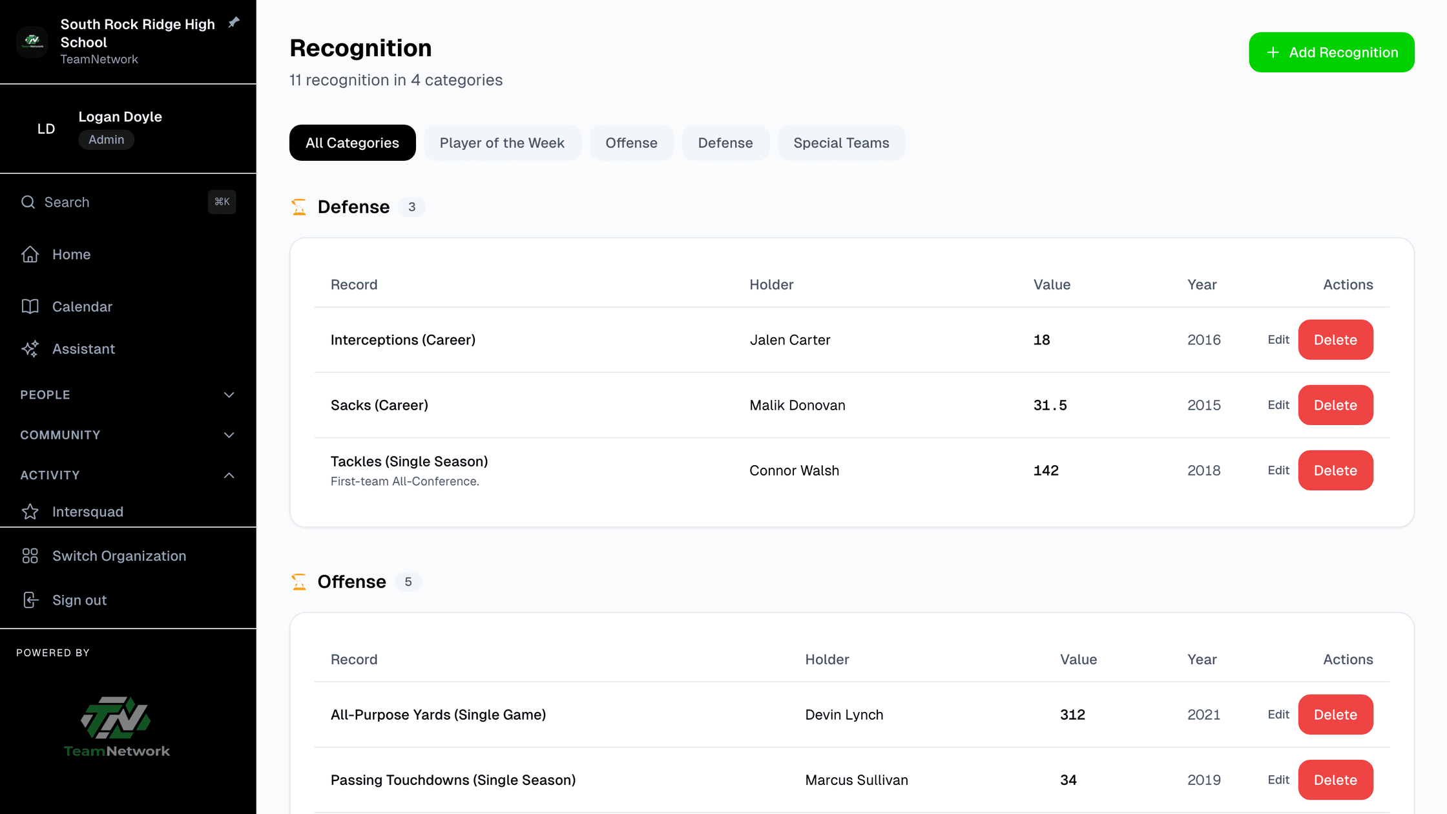Click the year 2021 cell

pyautogui.click(x=1204, y=715)
